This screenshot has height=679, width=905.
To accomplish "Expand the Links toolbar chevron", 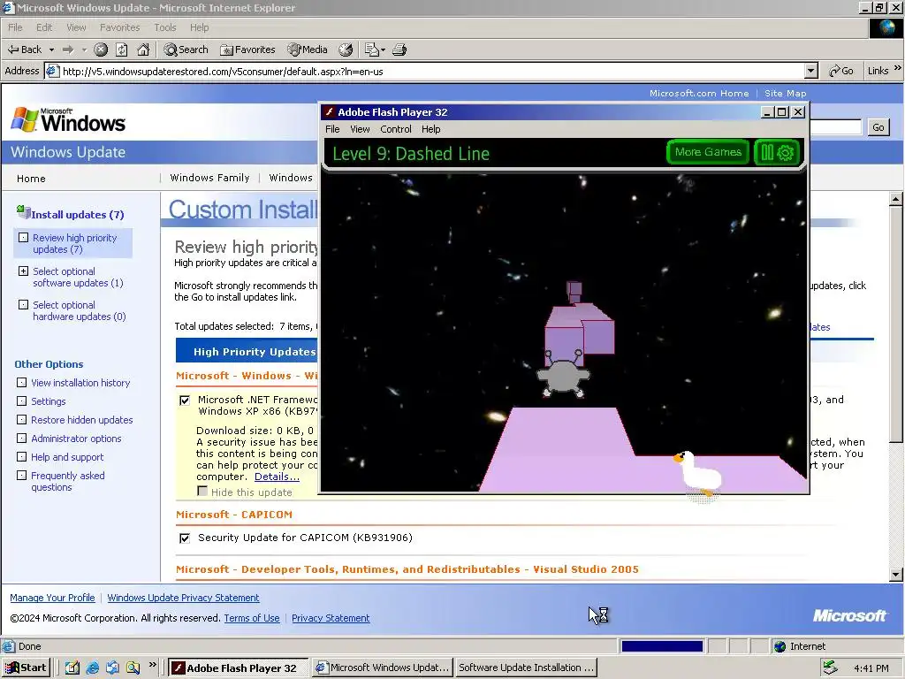I will point(898,69).
